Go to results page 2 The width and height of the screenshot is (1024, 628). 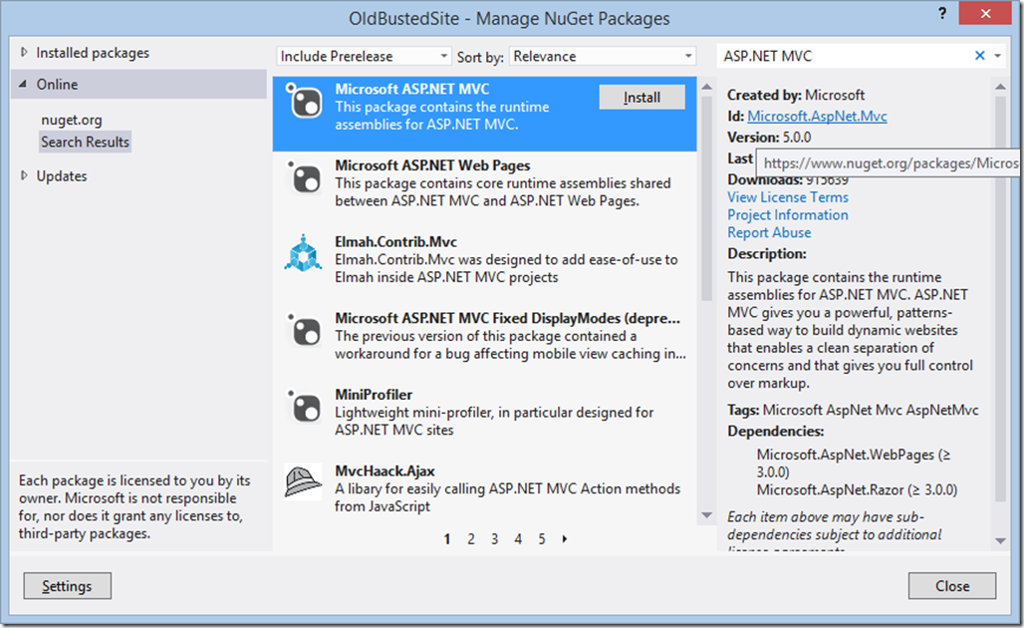pos(471,539)
